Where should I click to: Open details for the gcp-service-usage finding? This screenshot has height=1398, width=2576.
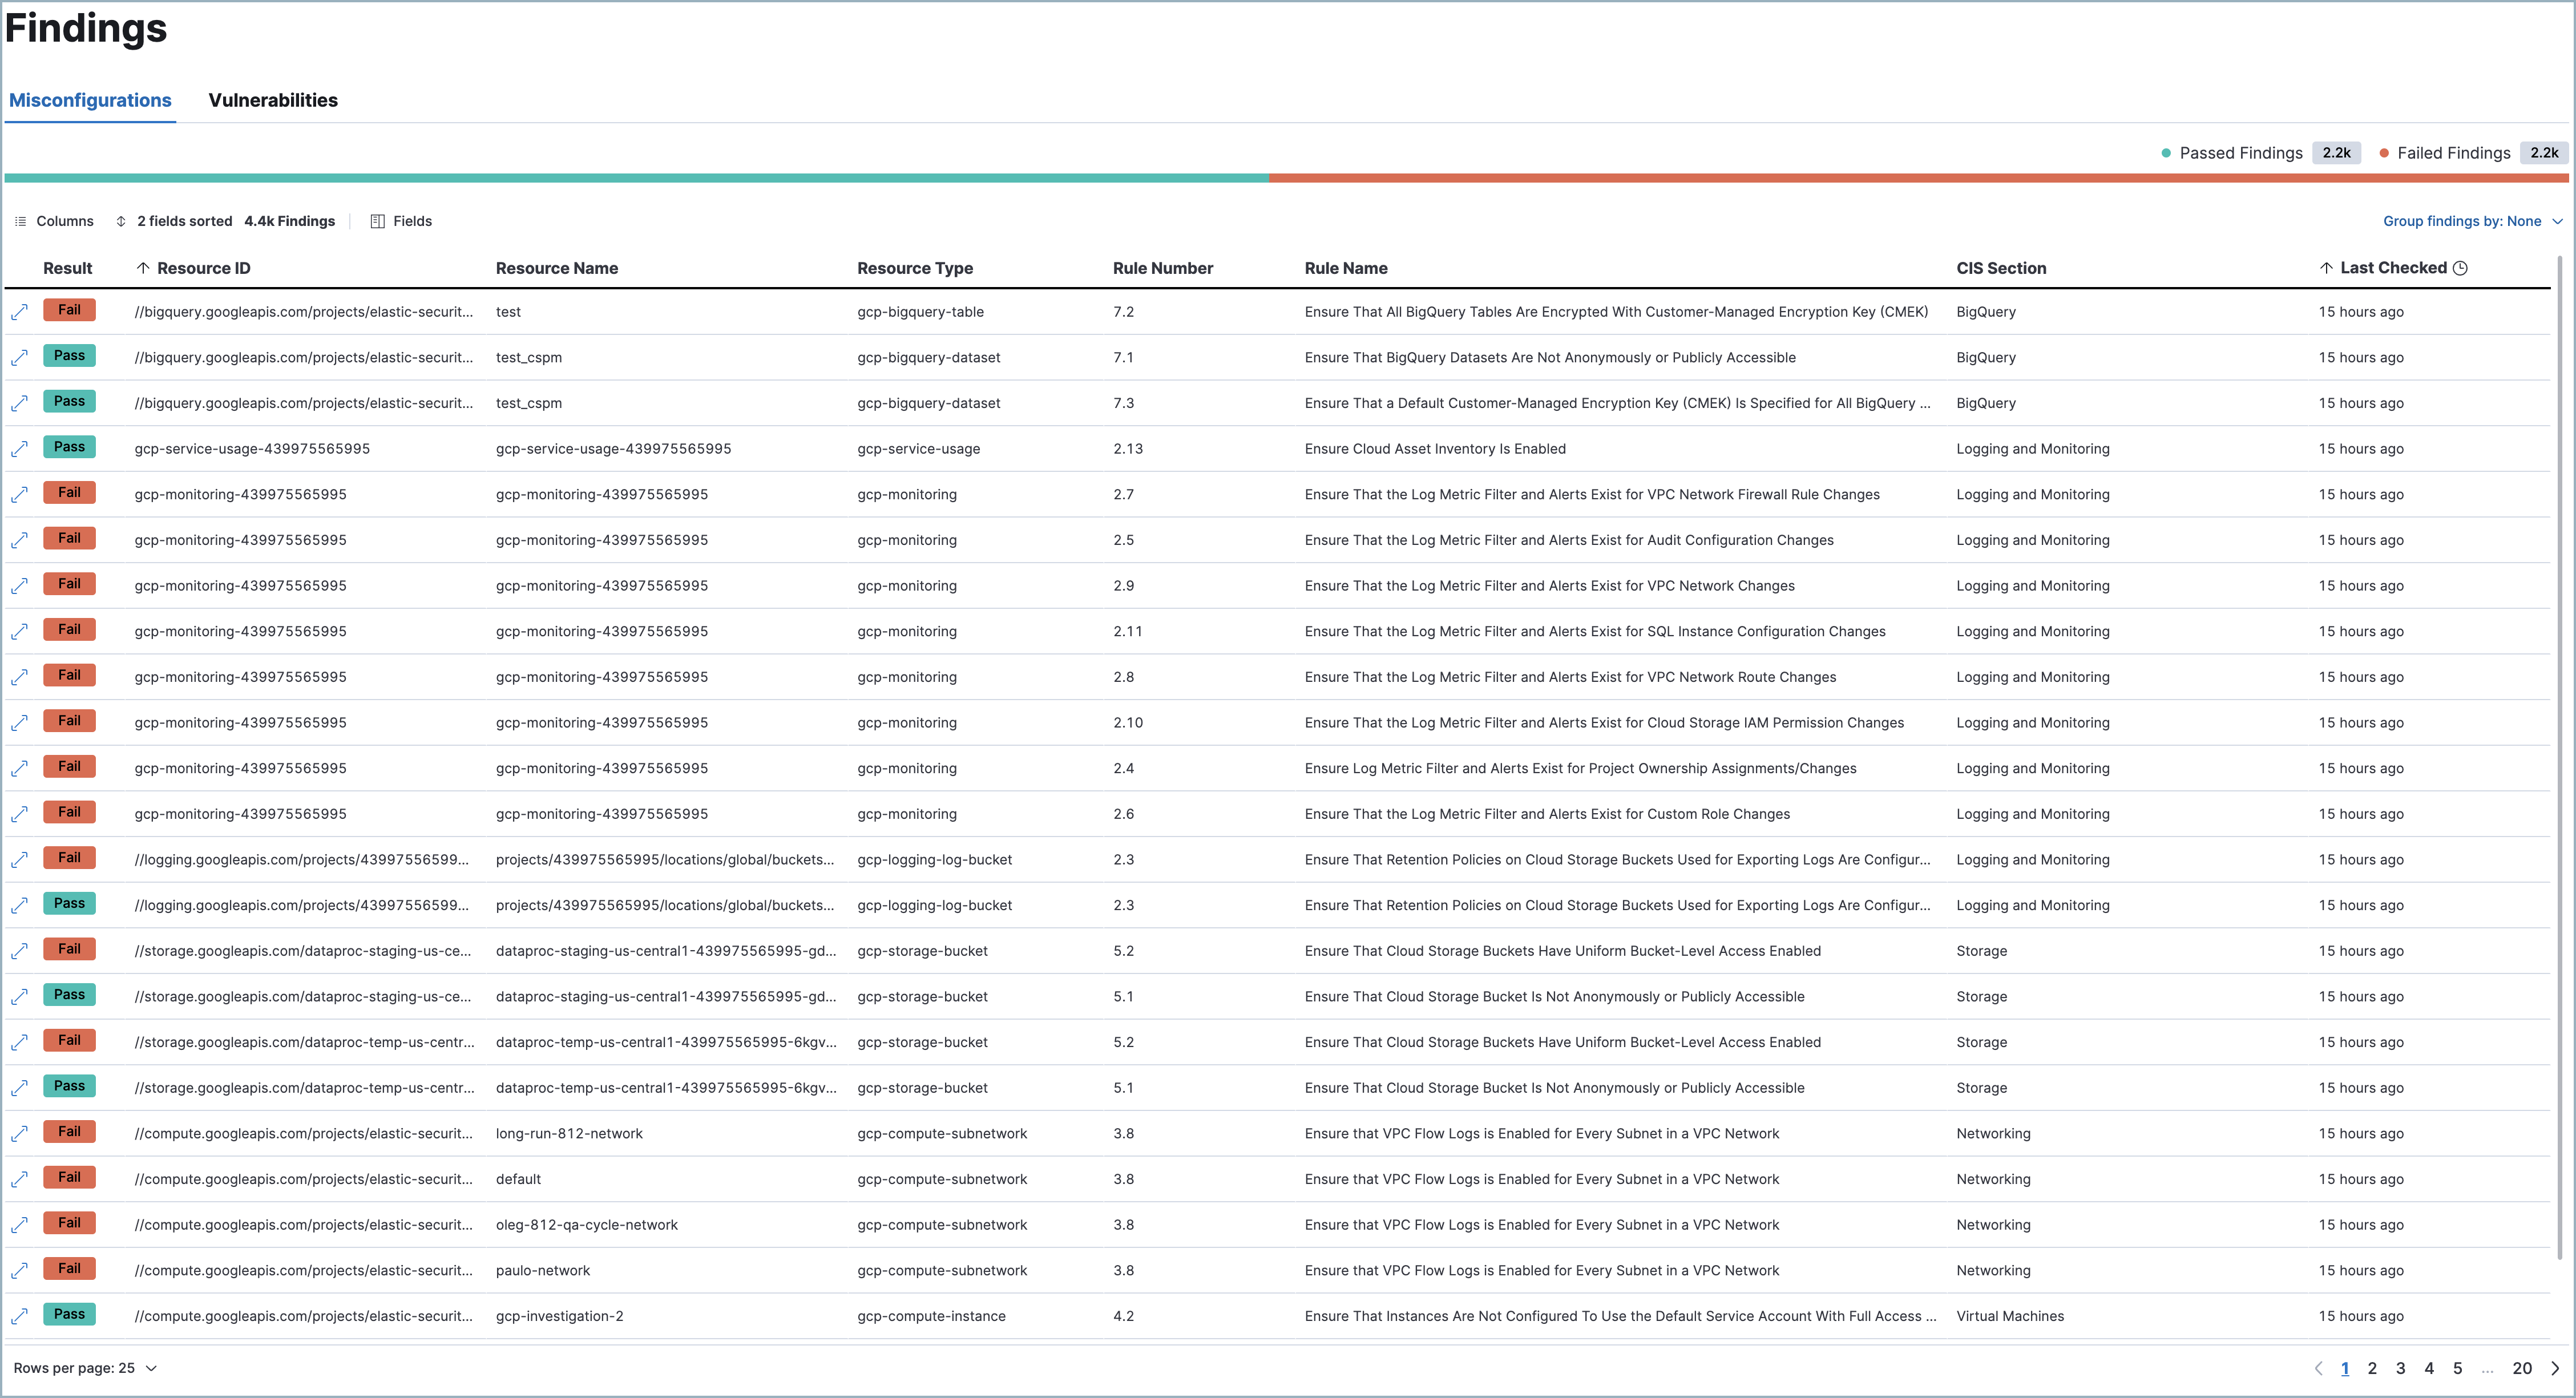(19, 448)
